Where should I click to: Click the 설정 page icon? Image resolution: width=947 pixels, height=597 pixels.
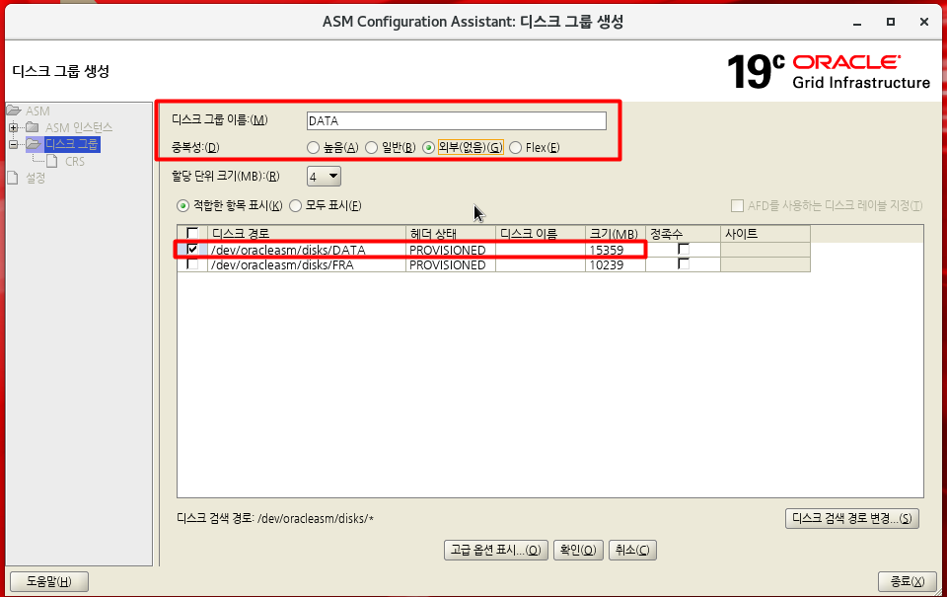click(12, 178)
